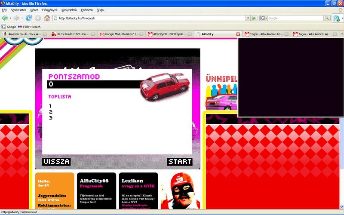344x215 pixels.
Task: Open the Back button history dropdown arrow
Action: click(x=10, y=18)
